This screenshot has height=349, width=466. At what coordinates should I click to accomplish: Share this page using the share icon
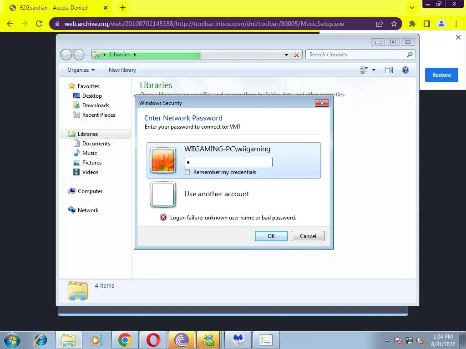click(380, 24)
